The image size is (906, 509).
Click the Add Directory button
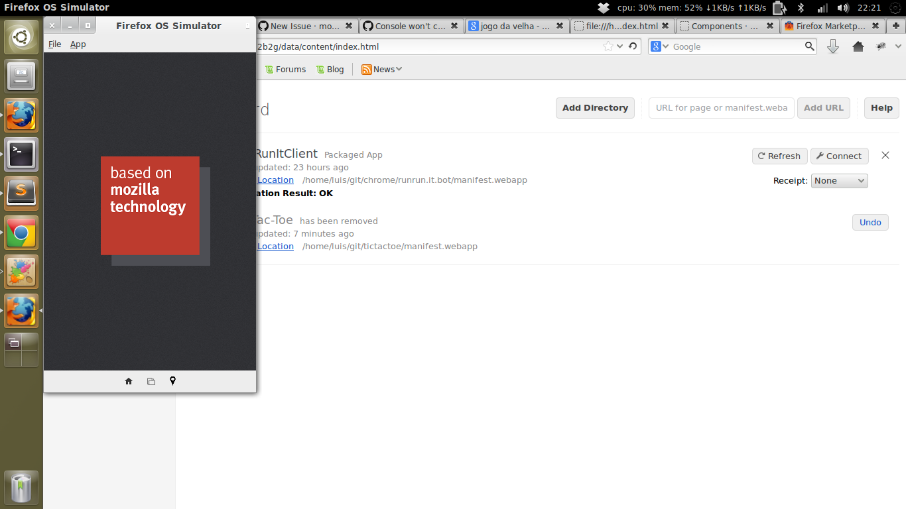[x=595, y=108]
